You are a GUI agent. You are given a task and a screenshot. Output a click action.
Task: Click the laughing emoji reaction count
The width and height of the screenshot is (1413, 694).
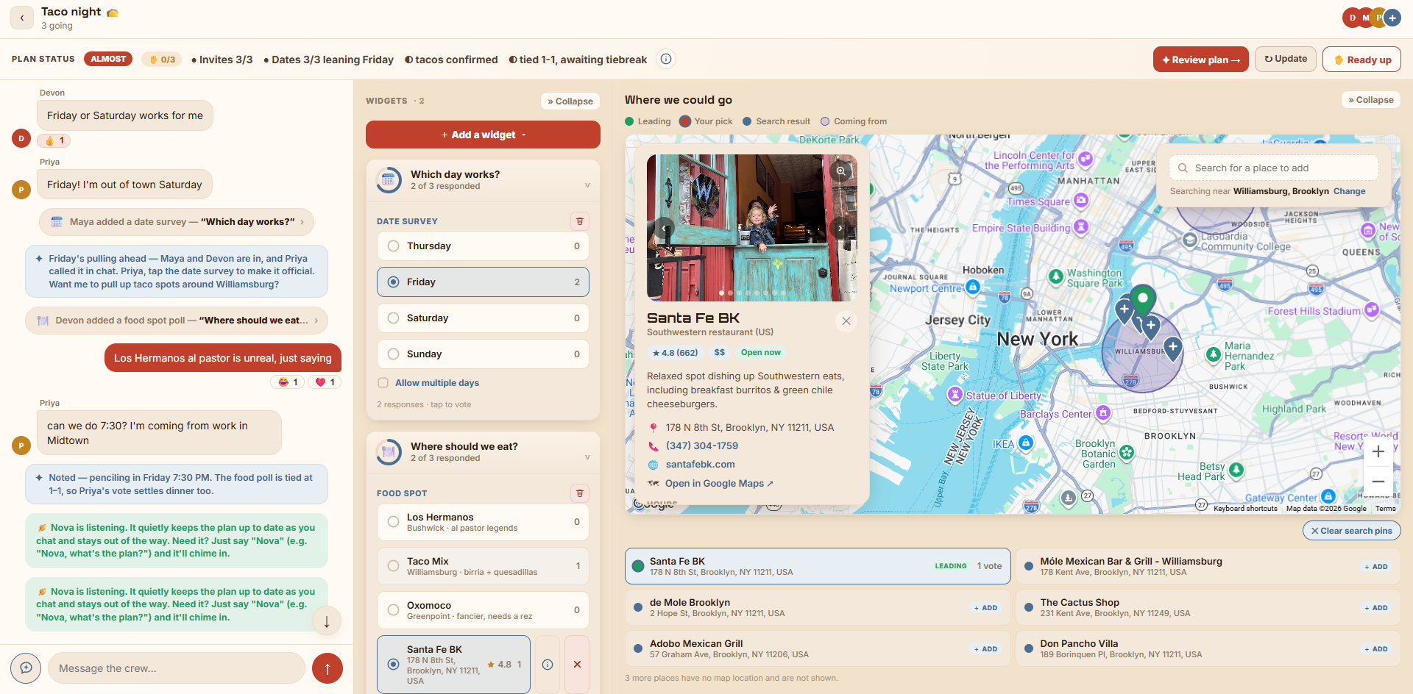(x=288, y=382)
